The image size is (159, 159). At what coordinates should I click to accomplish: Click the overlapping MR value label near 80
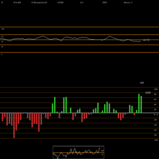(148, 93)
